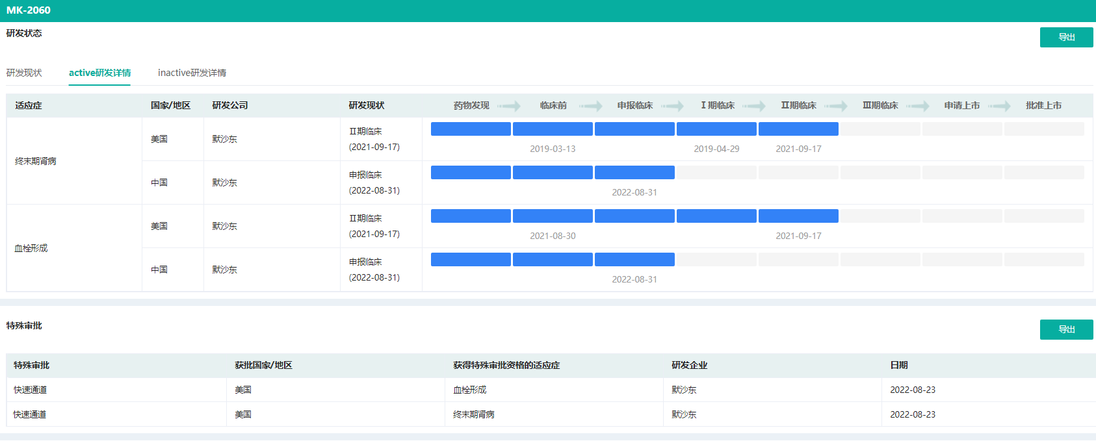Export the 研发状态 section data
1096x441 pixels.
[x=1066, y=37]
